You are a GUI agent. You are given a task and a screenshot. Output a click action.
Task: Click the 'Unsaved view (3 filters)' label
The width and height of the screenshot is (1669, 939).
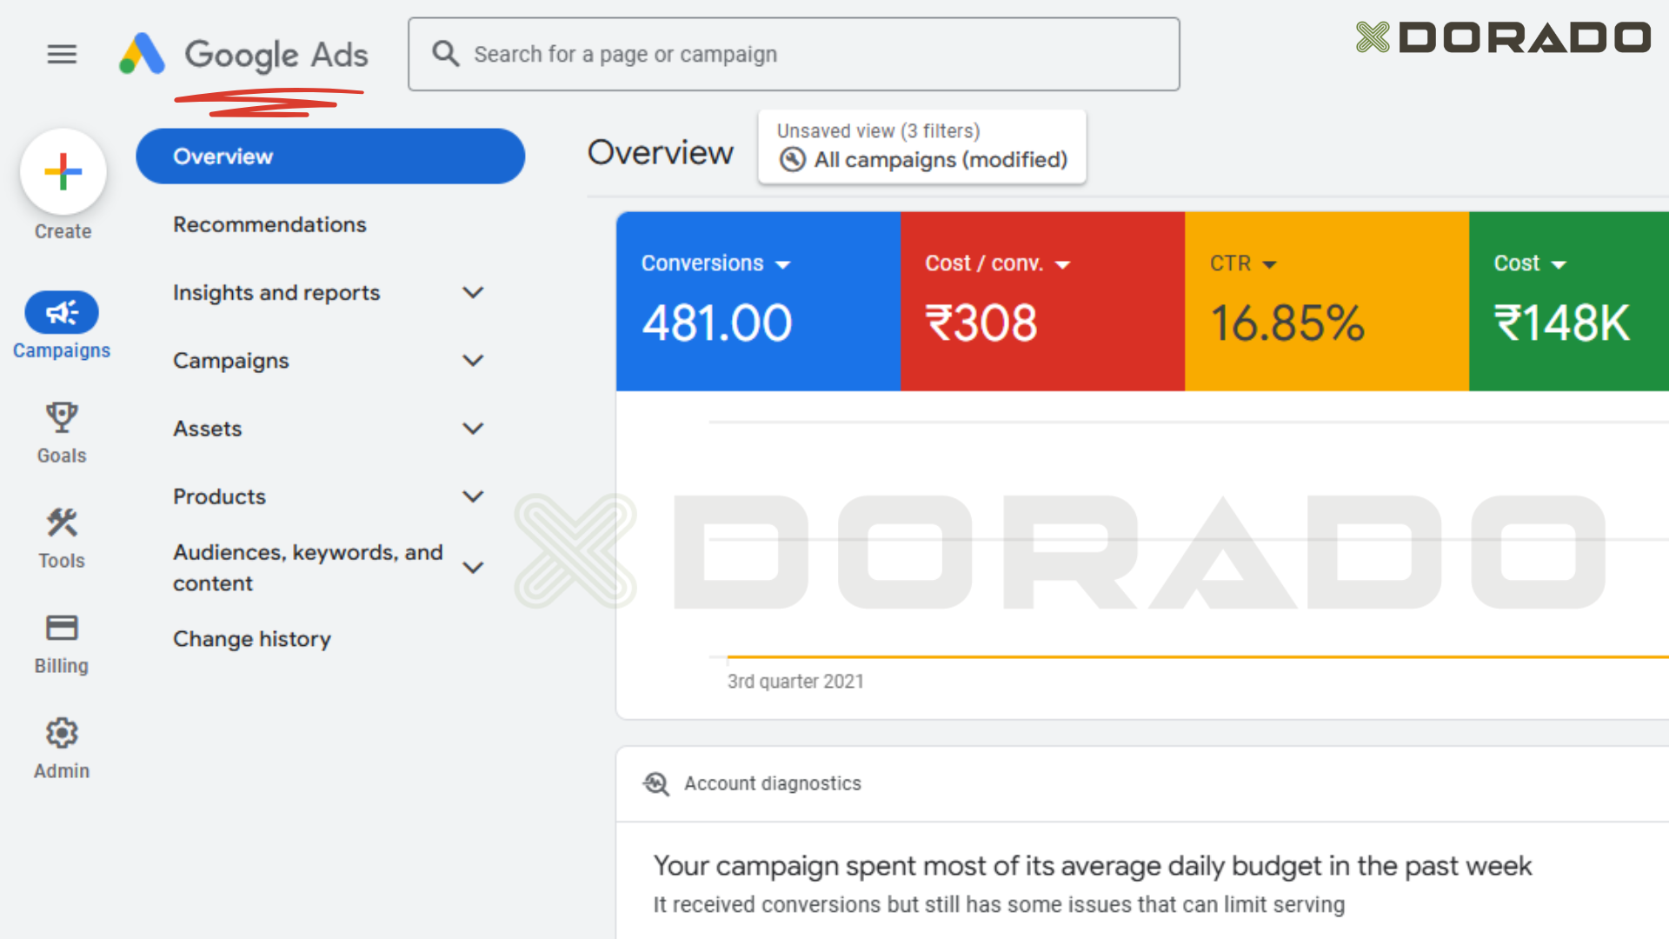coord(878,131)
